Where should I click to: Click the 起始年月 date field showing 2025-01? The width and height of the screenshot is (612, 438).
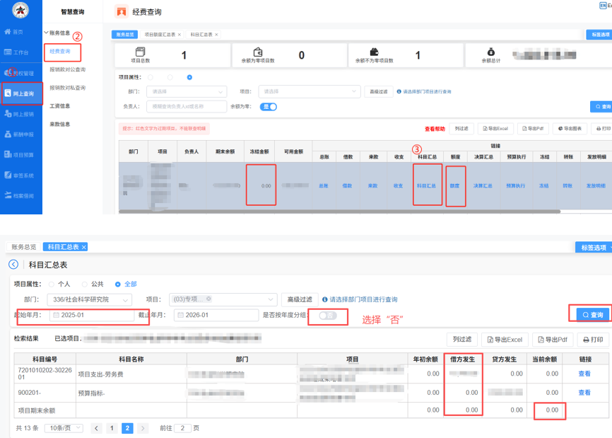point(92,315)
